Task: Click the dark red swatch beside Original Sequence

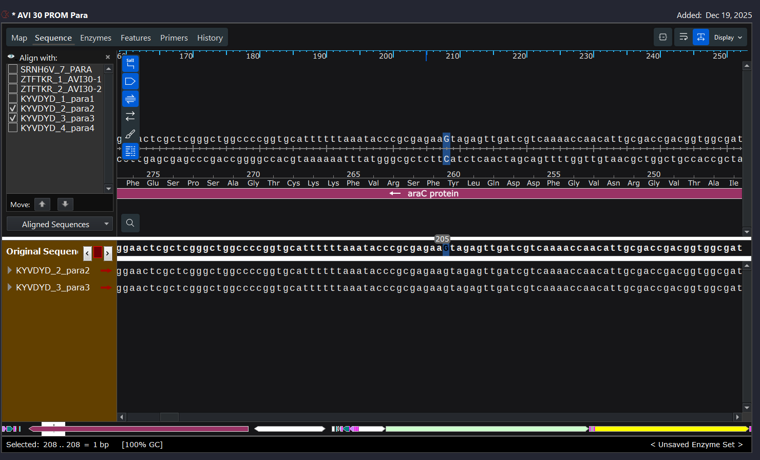Action: click(98, 252)
